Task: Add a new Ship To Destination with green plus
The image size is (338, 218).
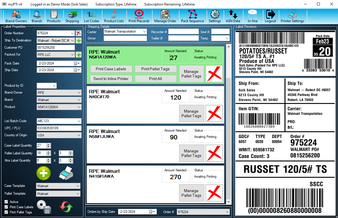Action: pyautogui.click(x=78, y=40)
